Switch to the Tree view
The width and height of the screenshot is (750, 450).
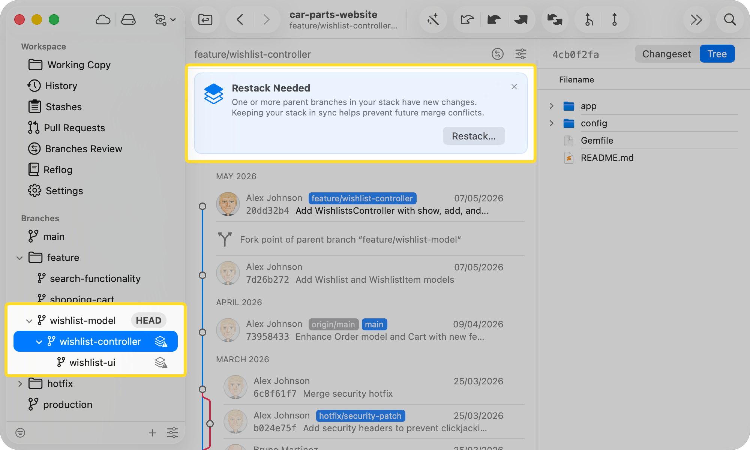(x=717, y=54)
